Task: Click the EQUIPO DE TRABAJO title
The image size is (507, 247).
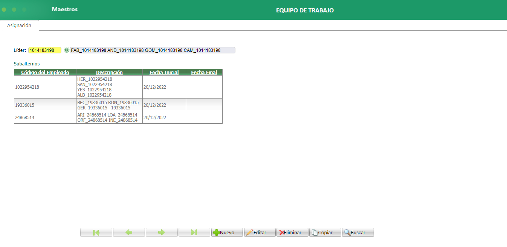Action: coord(305,11)
